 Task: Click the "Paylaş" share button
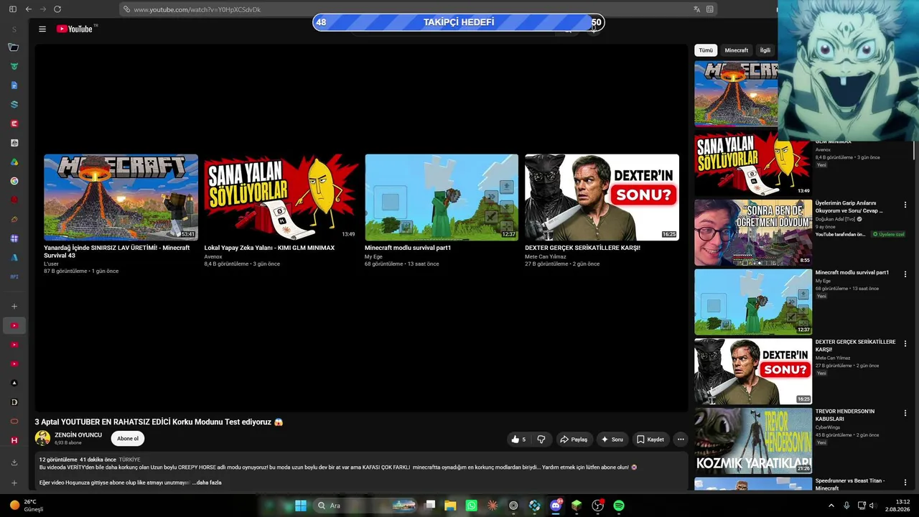click(x=573, y=439)
